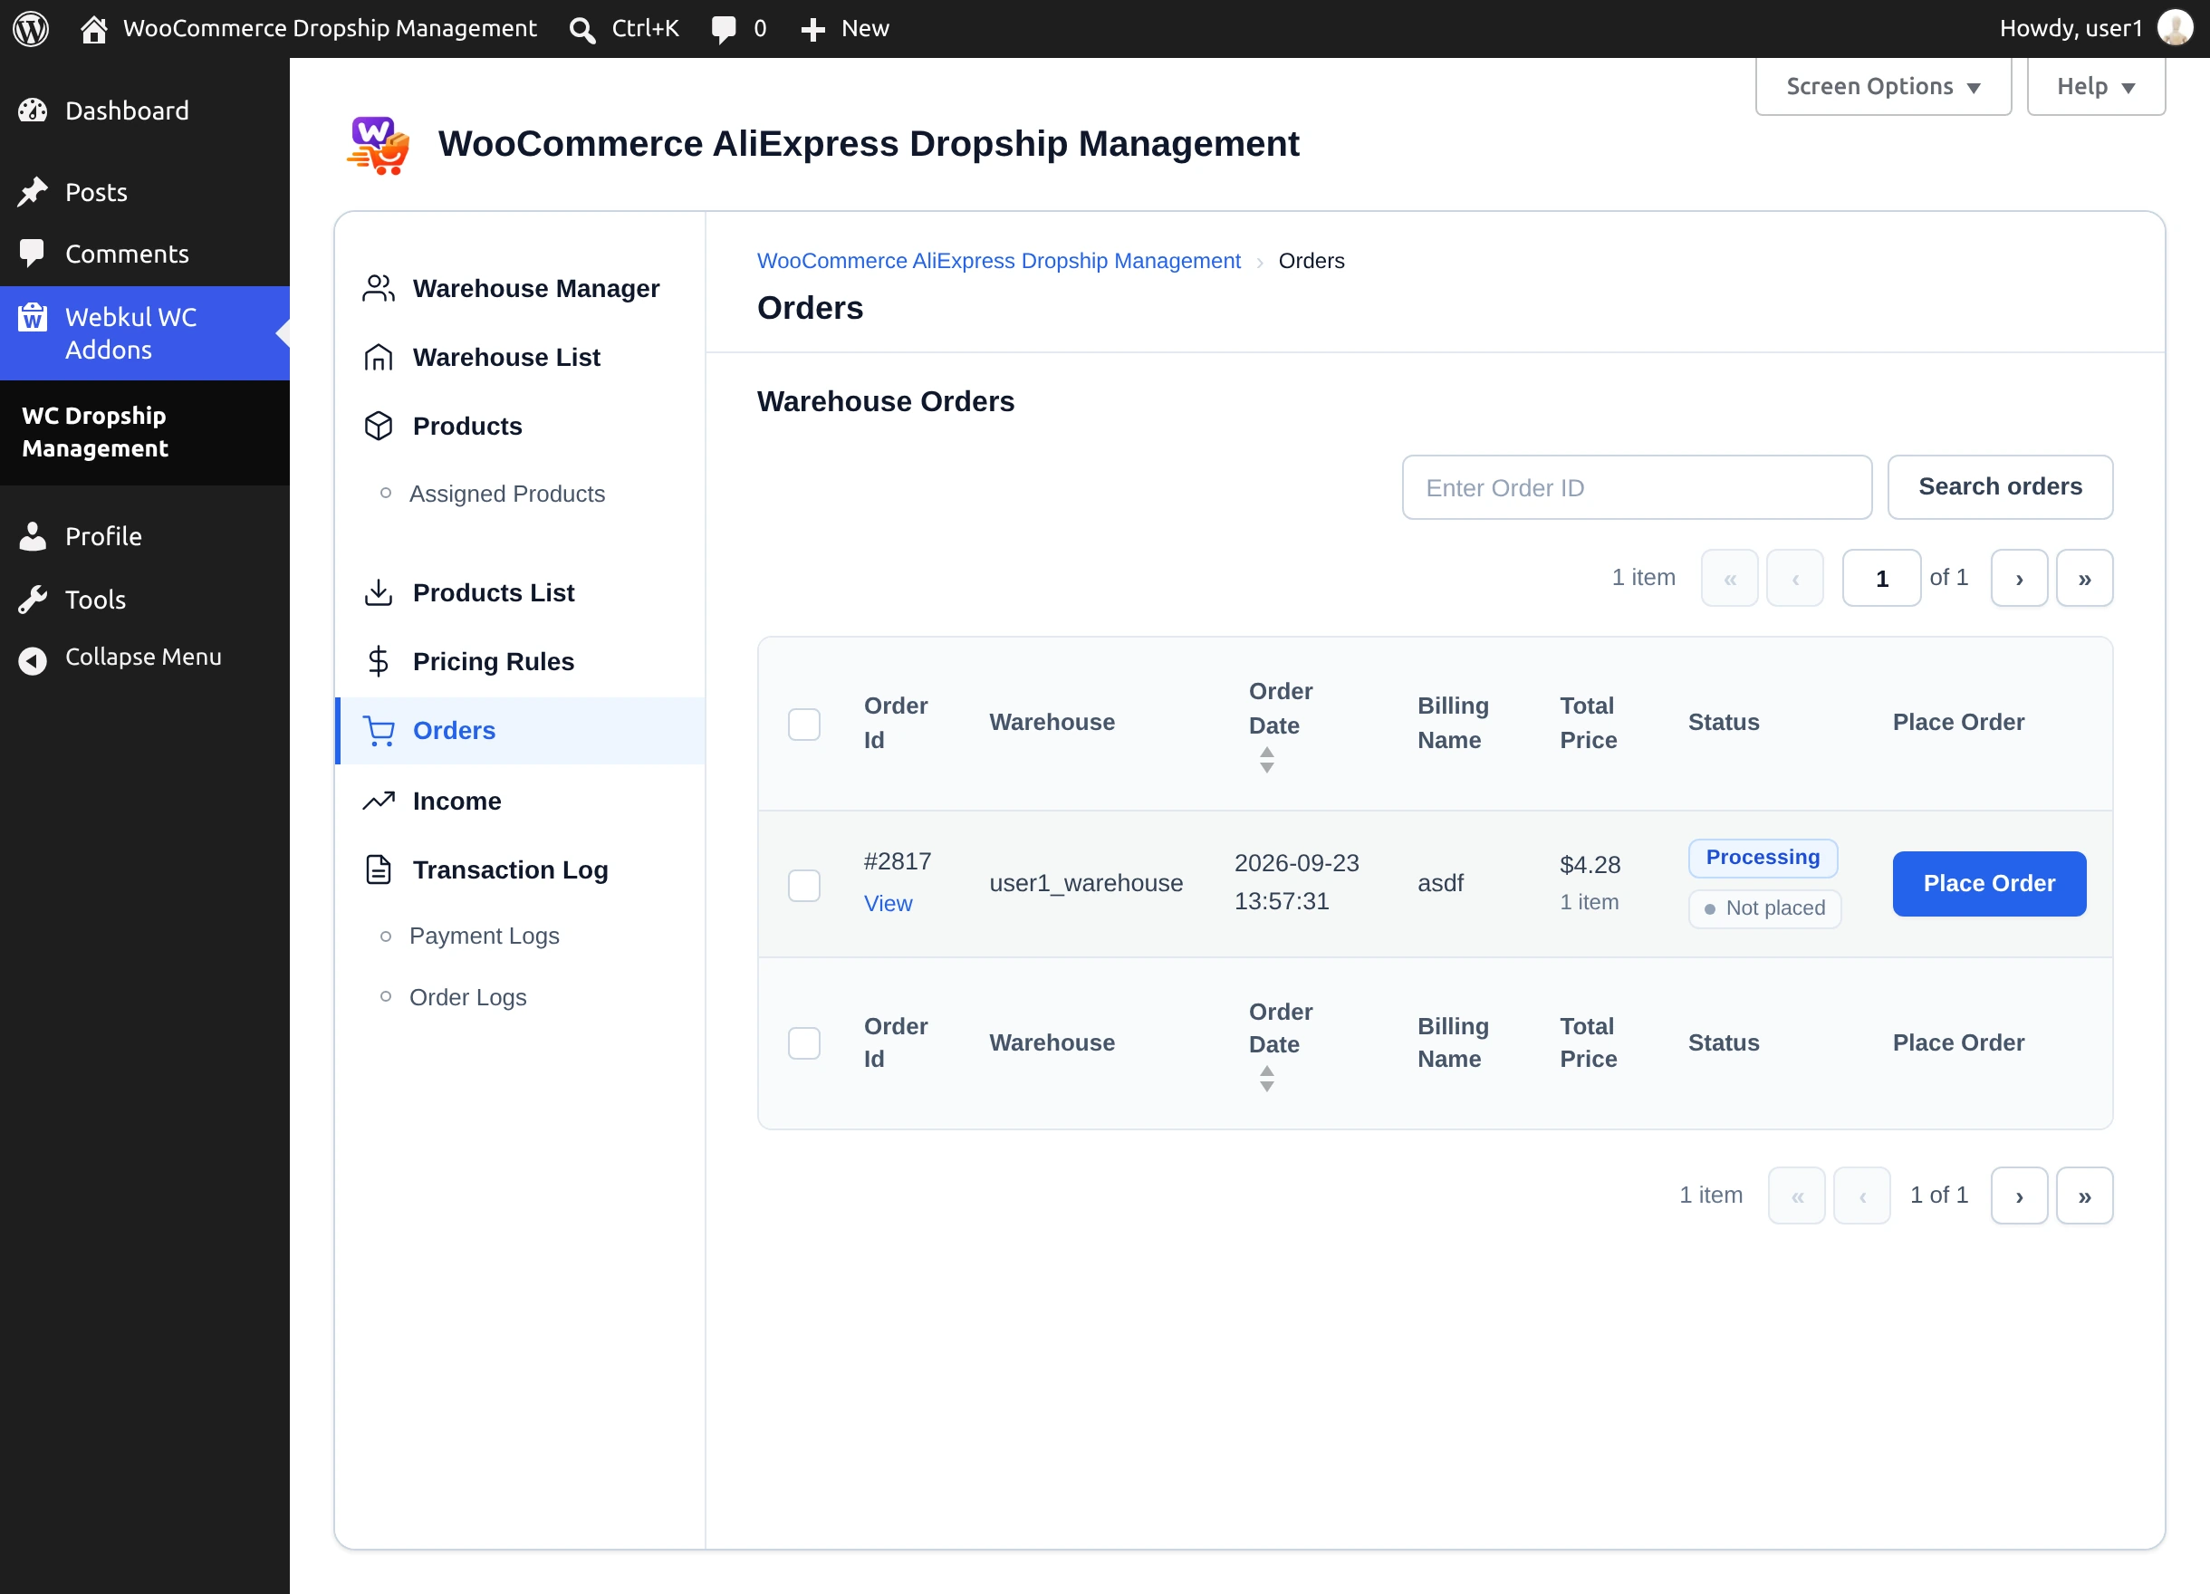Click the Income trending arrow icon
This screenshot has height=1594, width=2210.
coord(378,801)
